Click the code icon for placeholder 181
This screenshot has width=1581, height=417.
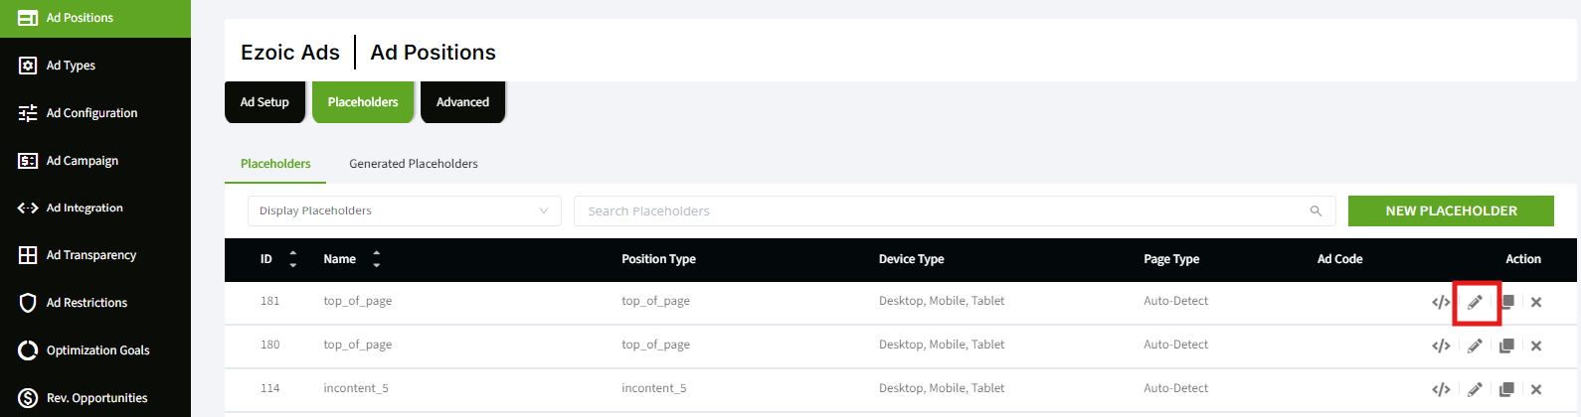[x=1441, y=302]
